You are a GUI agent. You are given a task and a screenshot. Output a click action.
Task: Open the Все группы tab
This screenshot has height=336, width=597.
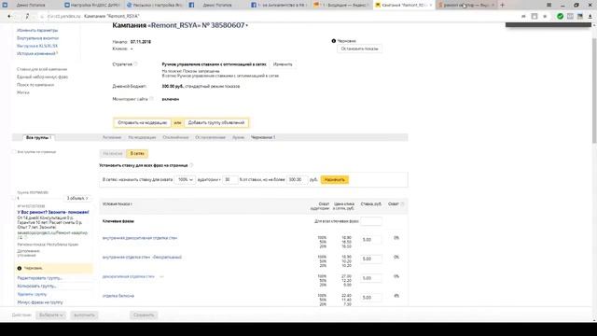[38, 137]
